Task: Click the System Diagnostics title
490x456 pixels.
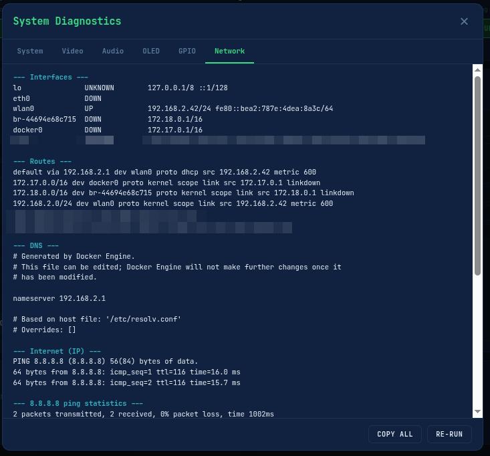Action: click(x=67, y=21)
